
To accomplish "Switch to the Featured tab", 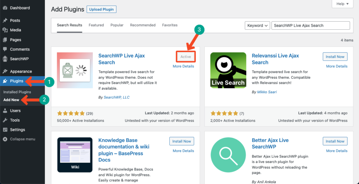I will tap(96, 25).
